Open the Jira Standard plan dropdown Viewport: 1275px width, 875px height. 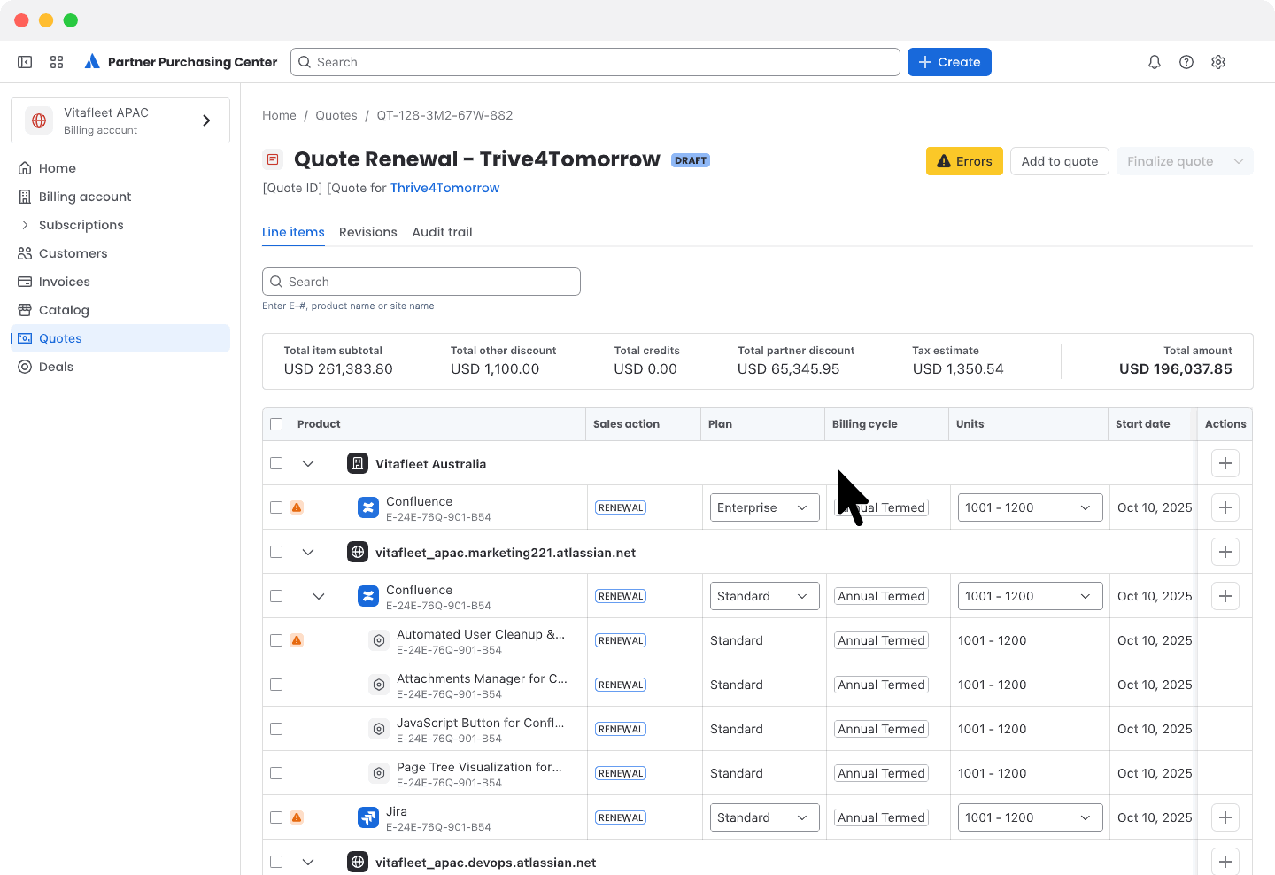point(765,817)
